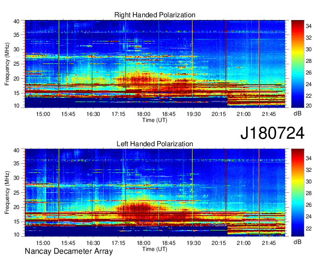
Task: Click the "Nancay Decameter Array" caption
Action: [69, 251]
